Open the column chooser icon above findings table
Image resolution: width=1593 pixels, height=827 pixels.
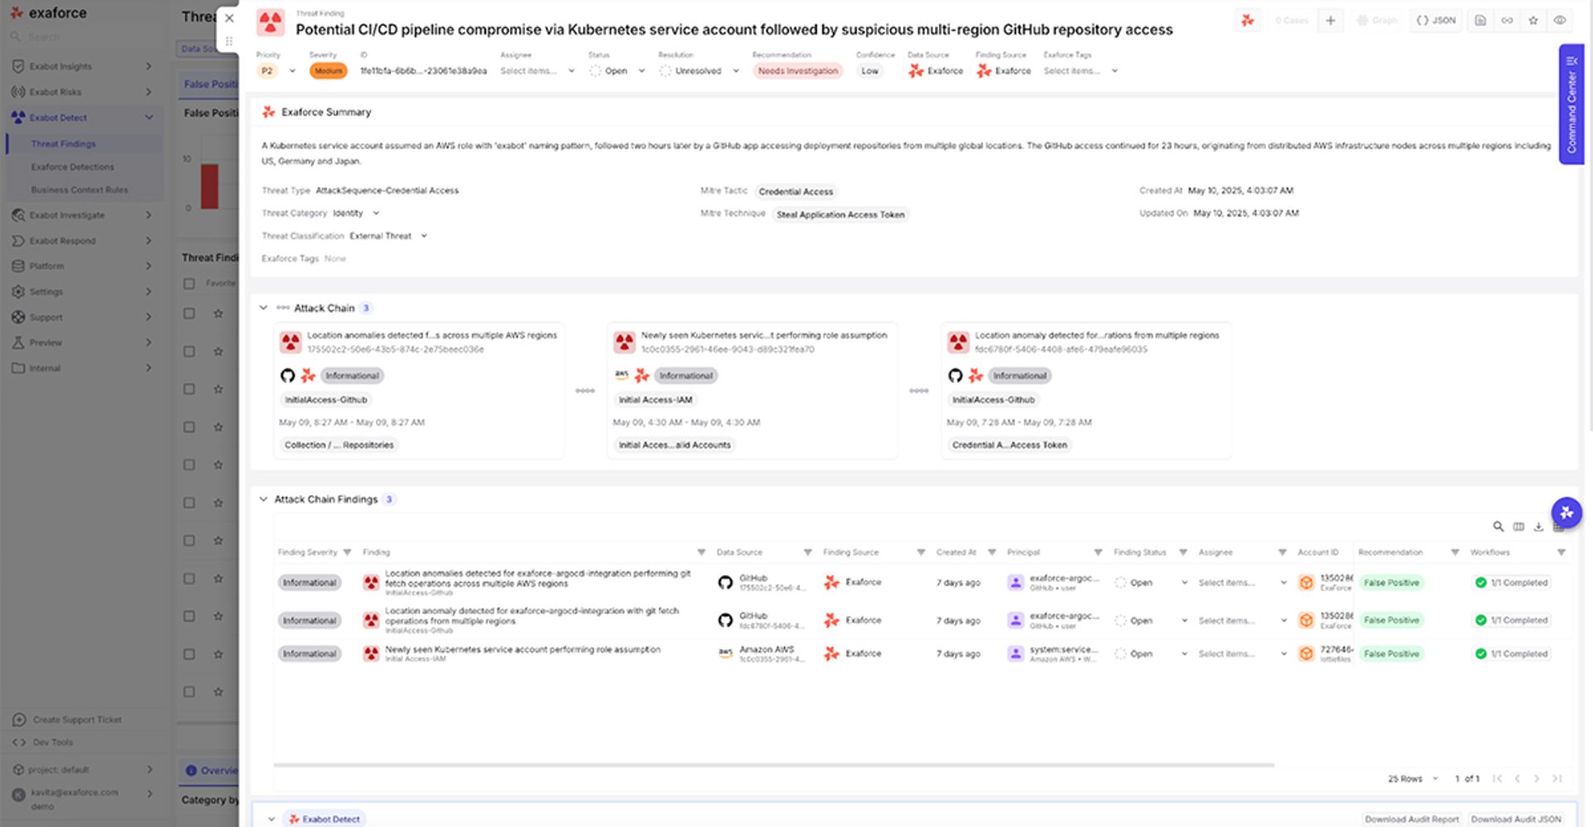click(x=1518, y=526)
